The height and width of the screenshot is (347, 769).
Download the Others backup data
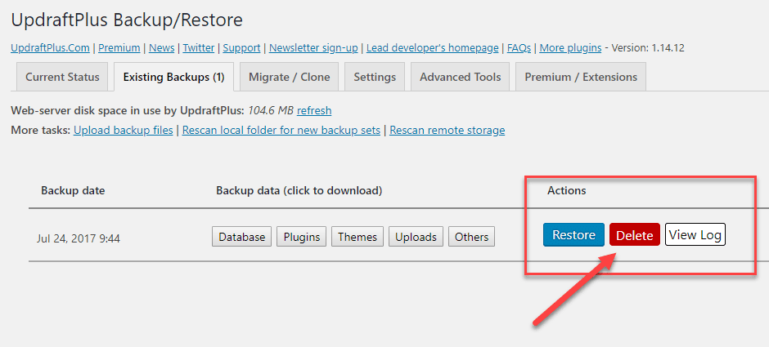[471, 237]
